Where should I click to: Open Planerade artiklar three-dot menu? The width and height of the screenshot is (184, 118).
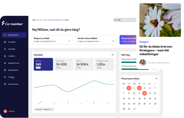156,78
